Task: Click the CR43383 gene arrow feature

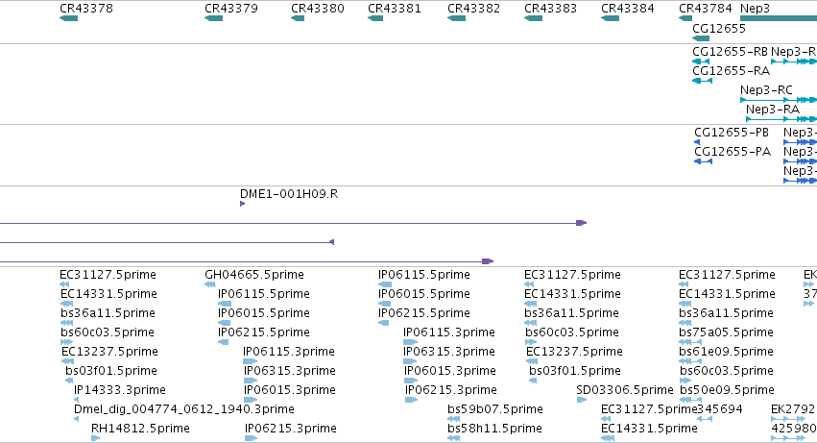Action: tap(533, 18)
